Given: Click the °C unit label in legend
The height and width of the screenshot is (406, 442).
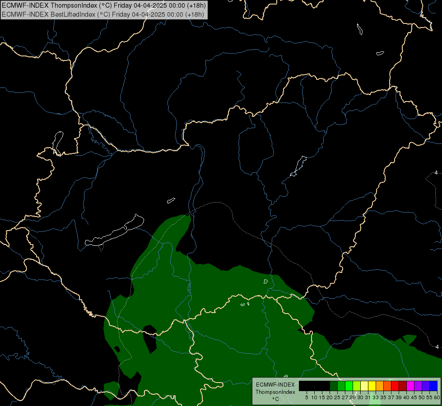Looking at the screenshot, I should click(x=275, y=399).
